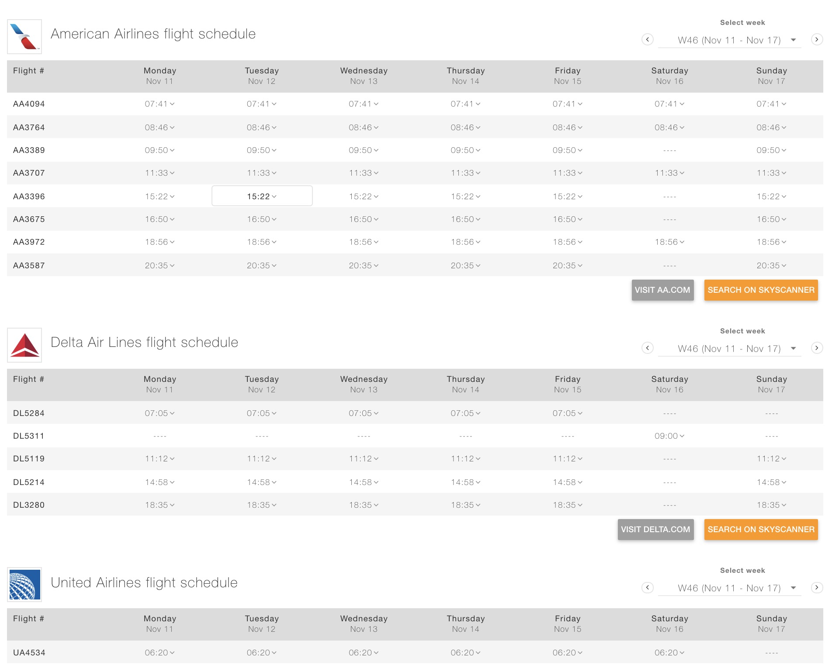Go to next week in United schedule

pyautogui.click(x=816, y=588)
